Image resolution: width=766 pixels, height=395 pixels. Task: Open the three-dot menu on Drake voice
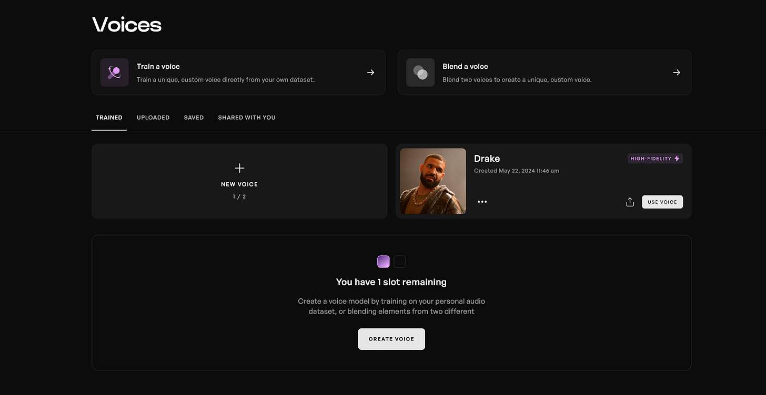(482, 202)
